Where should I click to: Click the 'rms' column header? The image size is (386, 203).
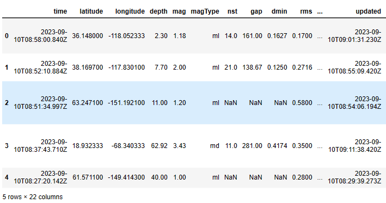[306, 11]
